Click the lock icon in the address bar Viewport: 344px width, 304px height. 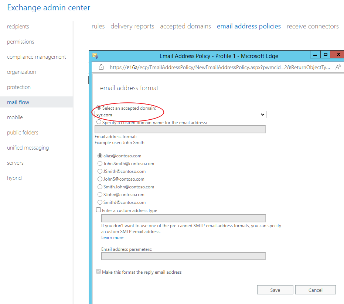click(101, 67)
